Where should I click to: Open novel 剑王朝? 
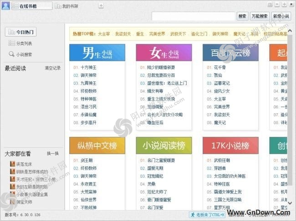pyautogui.click(x=87, y=160)
